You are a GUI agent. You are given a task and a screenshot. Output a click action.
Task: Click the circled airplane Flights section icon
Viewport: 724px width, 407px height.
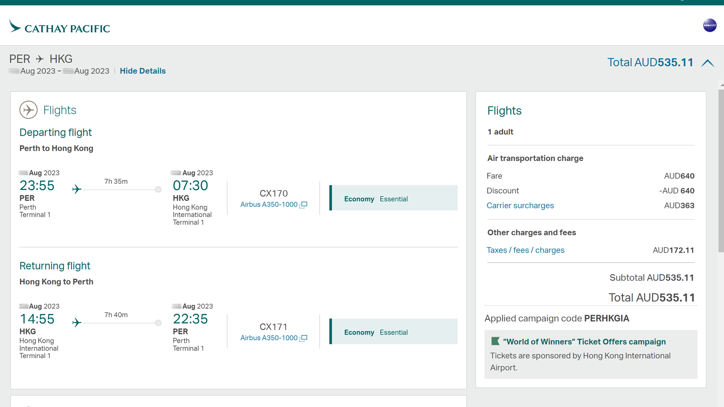click(x=29, y=110)
